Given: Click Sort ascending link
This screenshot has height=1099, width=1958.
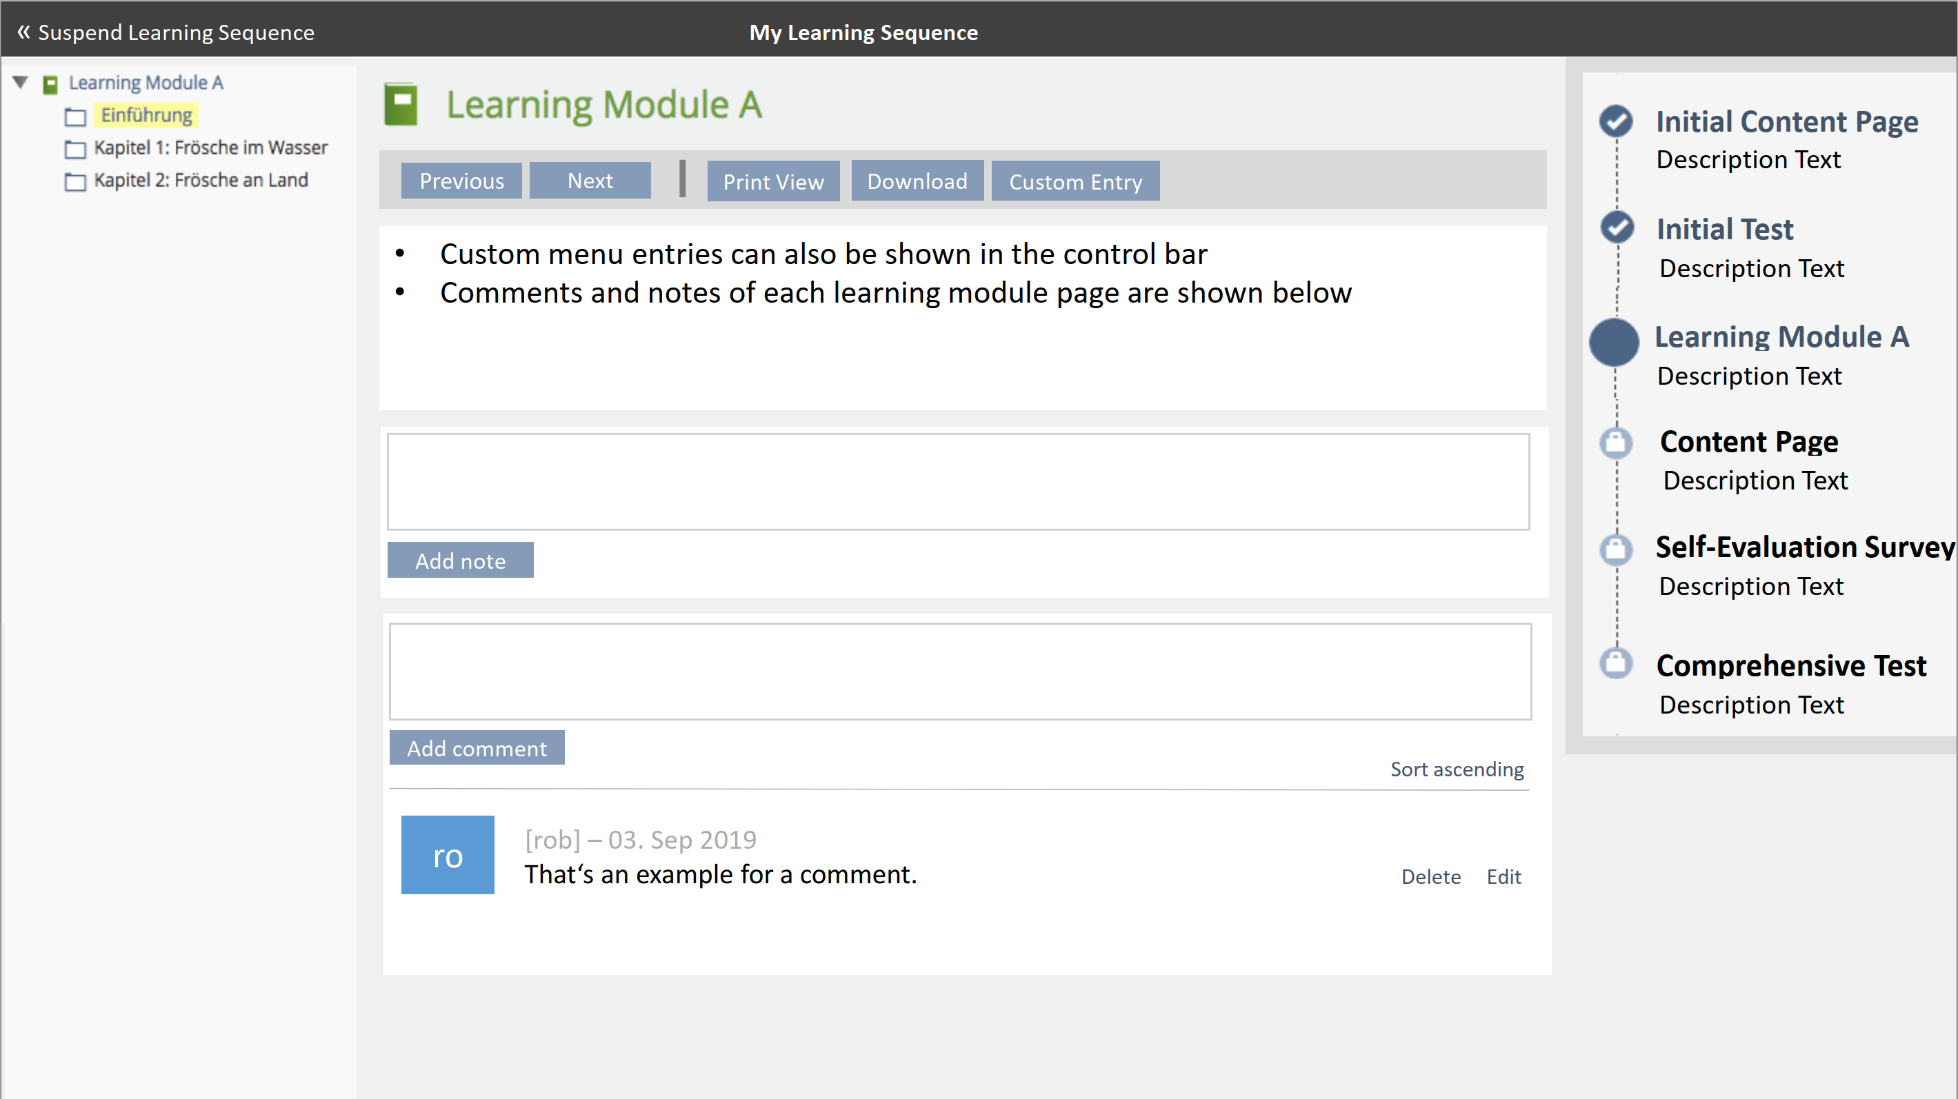Looking at the screenshot, I should pos(1457,769).
